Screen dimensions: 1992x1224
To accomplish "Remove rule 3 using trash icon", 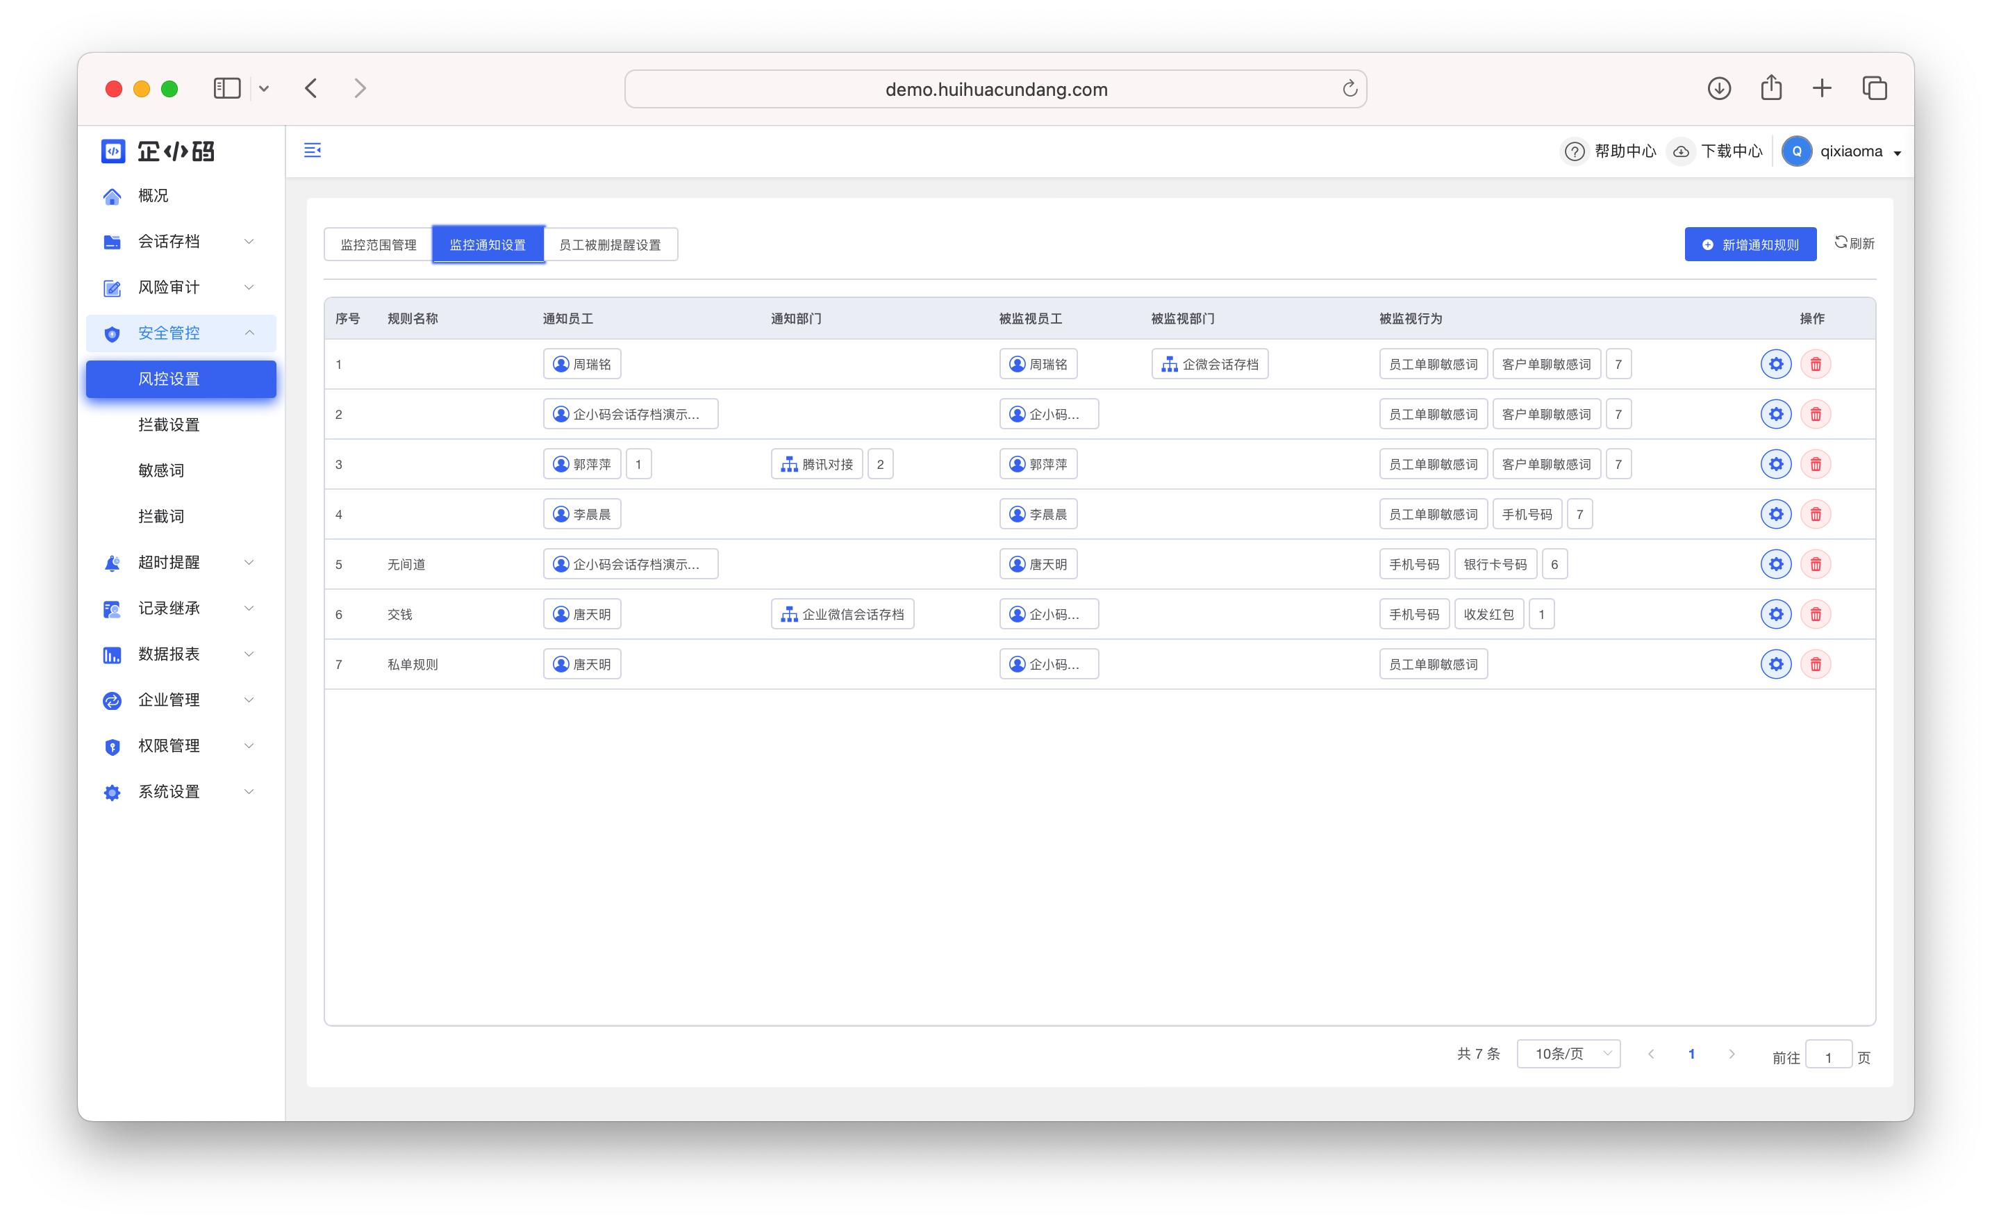I will coord(1815,465).
